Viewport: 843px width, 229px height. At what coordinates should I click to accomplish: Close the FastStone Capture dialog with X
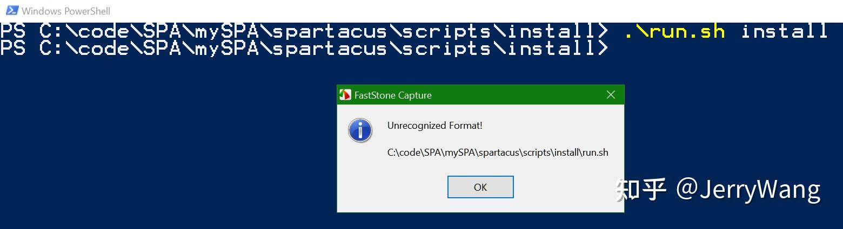click(611, 95)
